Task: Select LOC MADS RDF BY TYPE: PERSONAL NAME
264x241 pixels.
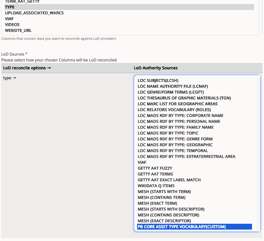Action: tap(179, 121)
